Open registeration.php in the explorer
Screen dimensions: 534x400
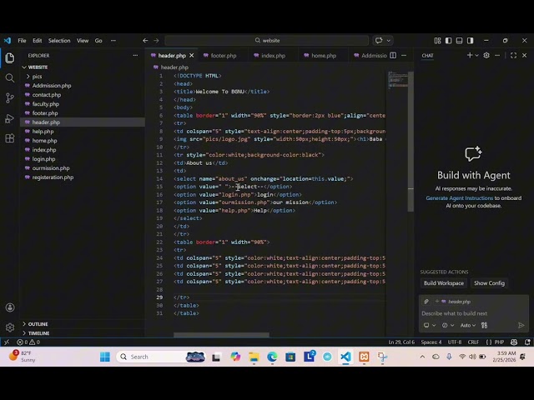click(53, 177)
